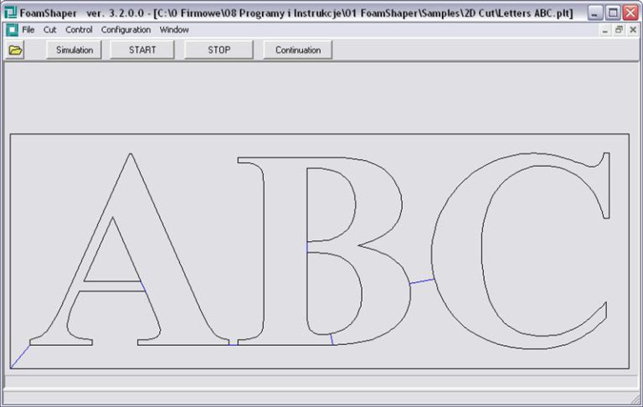
Task: Run the Simulation button
Action: click(x=75, y=50)
